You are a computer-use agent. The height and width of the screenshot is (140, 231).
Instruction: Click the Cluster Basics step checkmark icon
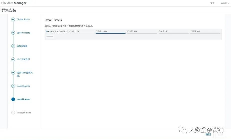[13, 20]
